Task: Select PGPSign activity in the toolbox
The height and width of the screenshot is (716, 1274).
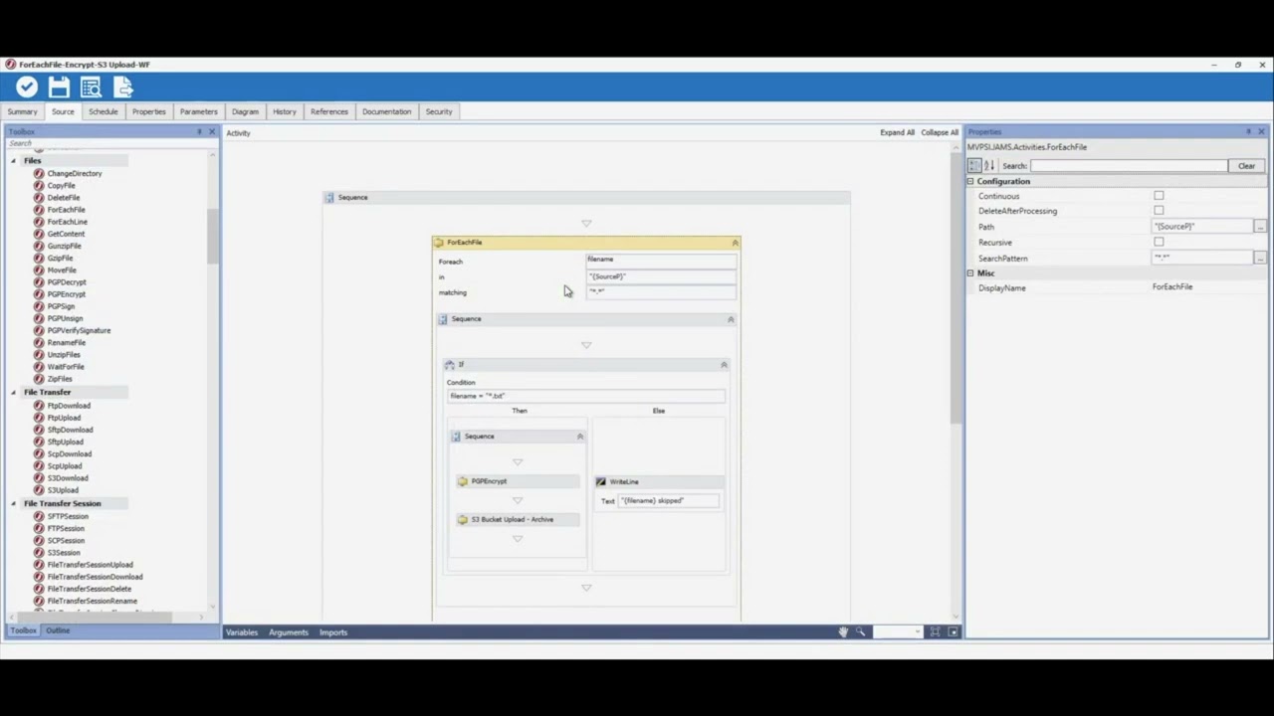Action: point(61,306)
